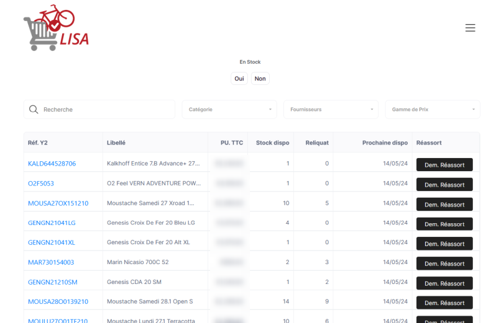This screenshot has width=491, height=323.
Task: Sort by Stock dispo column header
Action: coord(272,143)
